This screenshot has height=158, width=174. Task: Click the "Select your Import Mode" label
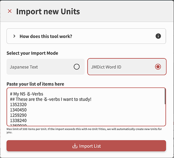tap(32, 53)
